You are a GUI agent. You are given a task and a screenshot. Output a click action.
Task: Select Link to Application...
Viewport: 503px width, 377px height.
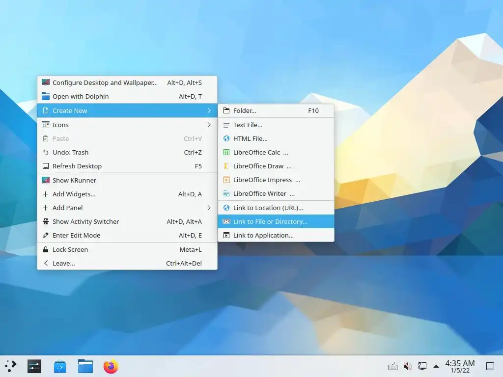click(x=276, y=235)
